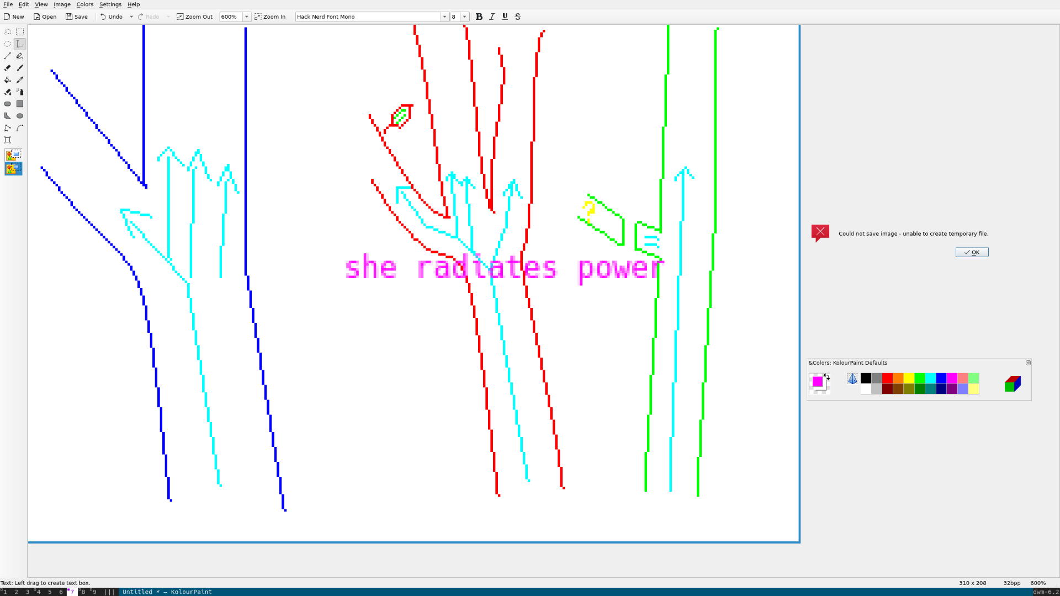Select the Eraser tool
1060x596 pixels.
(8, 68)
